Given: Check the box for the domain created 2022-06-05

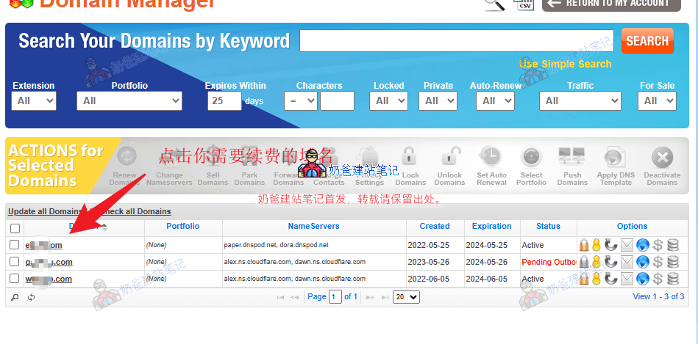Looking at the screenshot, I should (x=14, y=278).
